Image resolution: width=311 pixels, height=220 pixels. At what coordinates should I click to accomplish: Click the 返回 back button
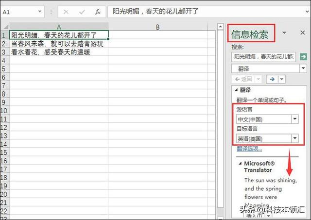[243, 79]
